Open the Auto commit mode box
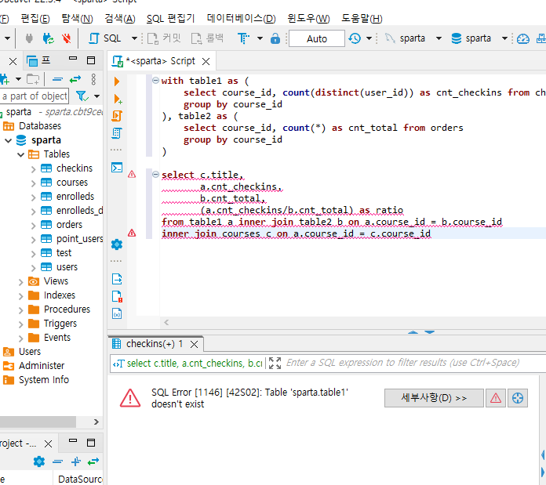This screenshot has height=485, width=546. coord(317,38)
